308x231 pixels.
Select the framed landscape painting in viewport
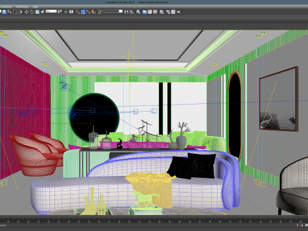pos(278,99)
